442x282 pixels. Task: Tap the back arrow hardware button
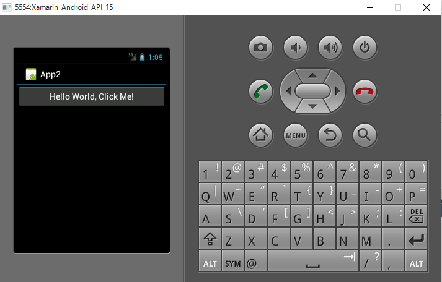tap(330, 135)
